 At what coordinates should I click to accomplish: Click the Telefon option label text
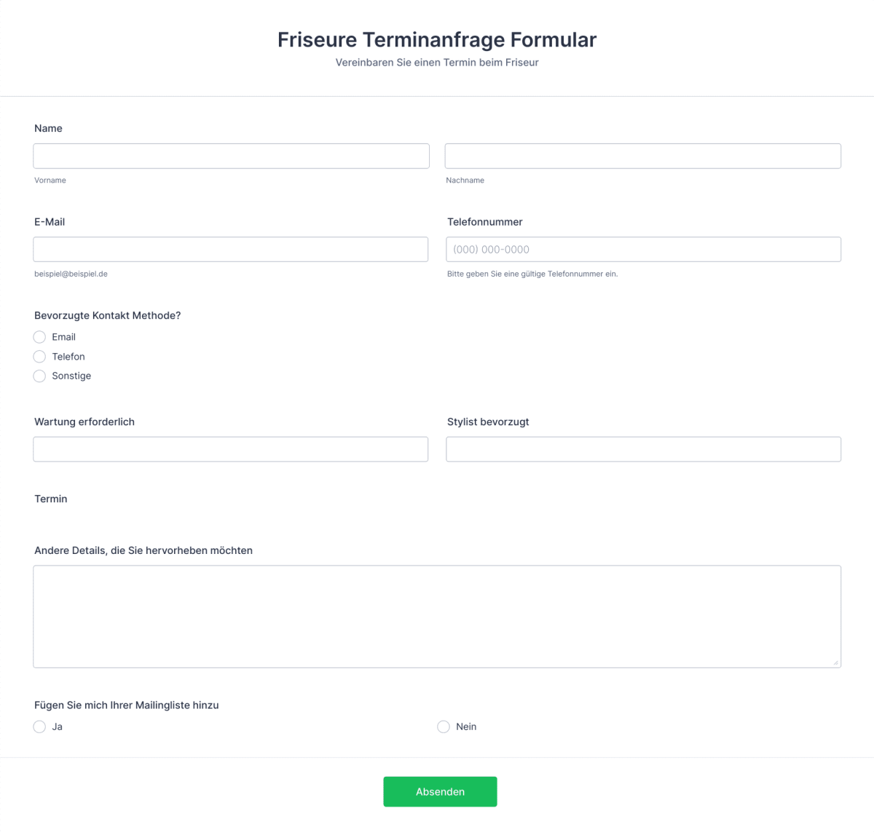pos(68,357)
